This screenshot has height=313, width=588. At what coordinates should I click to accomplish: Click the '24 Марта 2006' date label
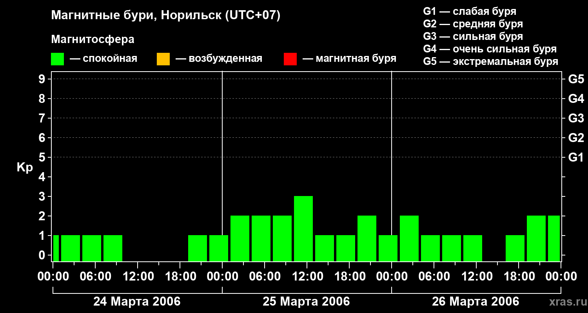(137, 302)
